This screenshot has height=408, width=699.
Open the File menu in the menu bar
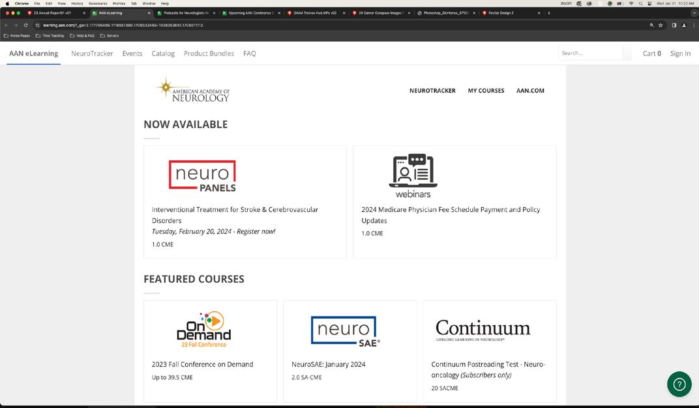(37, 3)
